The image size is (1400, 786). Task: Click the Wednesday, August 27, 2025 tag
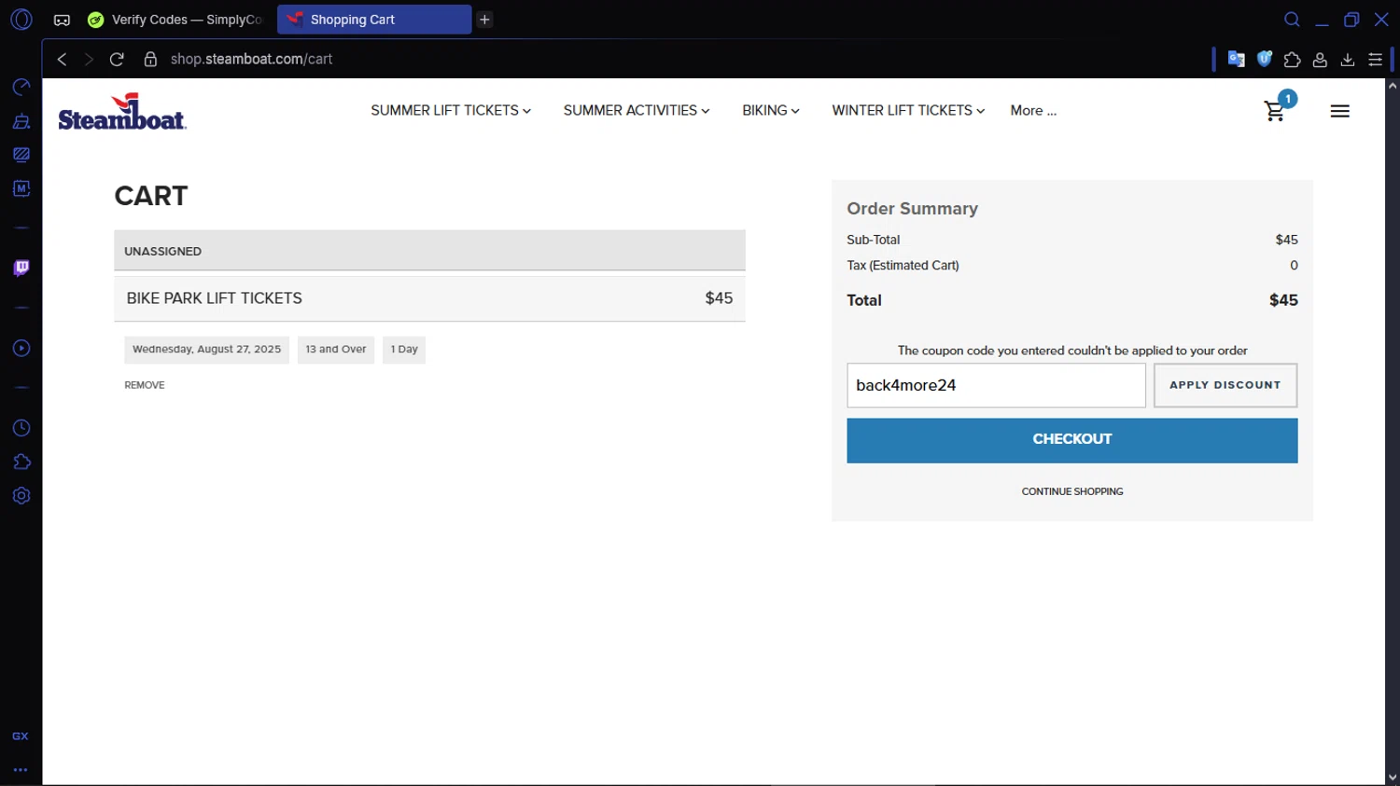[x=206, y=350]
